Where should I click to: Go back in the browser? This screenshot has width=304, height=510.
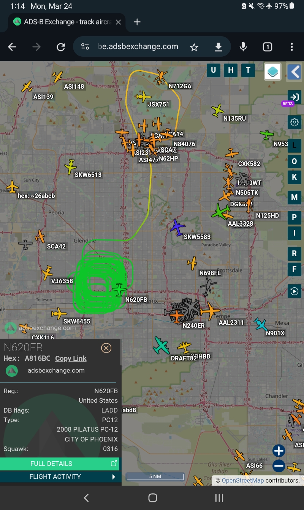pos(12,47)
